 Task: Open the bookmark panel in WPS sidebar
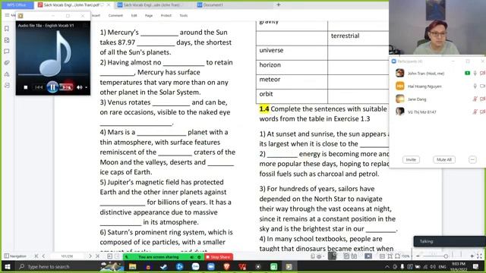pyautogui.click(x=7, y=29)
